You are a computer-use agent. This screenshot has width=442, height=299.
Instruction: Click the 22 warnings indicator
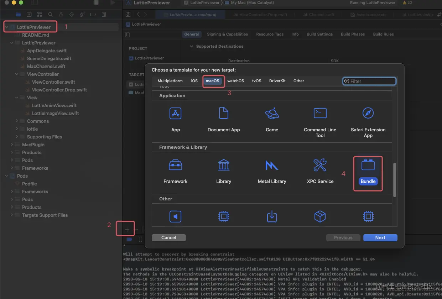pyautogui.click(x=407, y=2)
